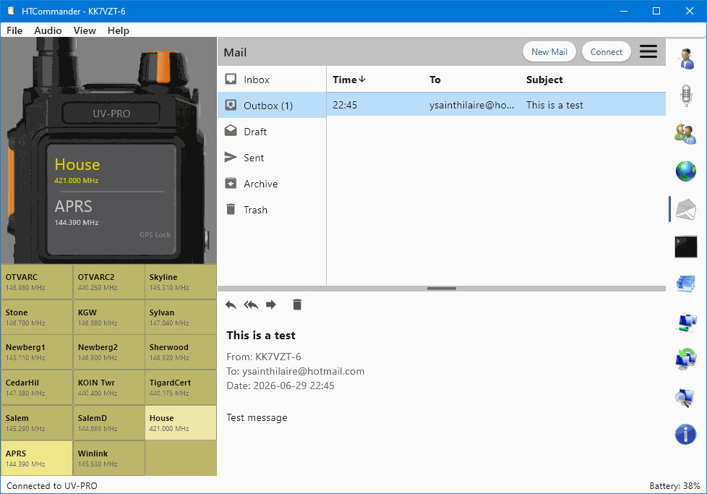707x494 pixels.
Task: Click the splitter handle between list and preview
Action: pyautogui.click(x=442, y=289)
